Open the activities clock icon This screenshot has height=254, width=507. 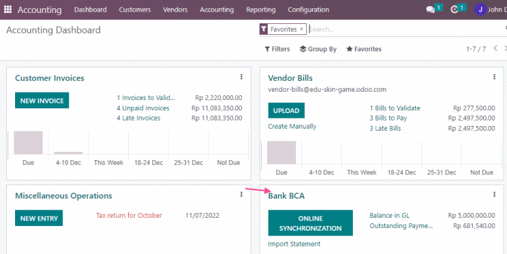click(454, 10)
